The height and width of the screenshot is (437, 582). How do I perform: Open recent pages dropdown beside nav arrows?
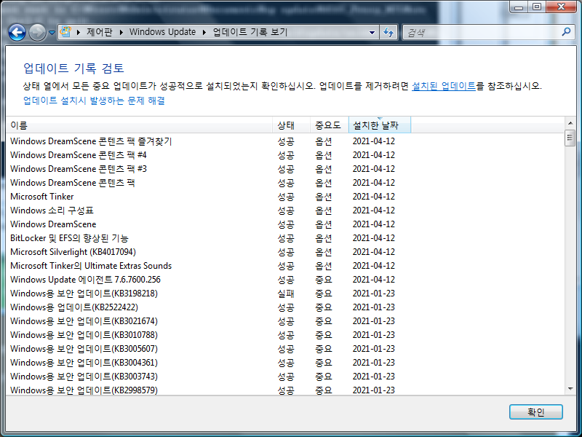point(52,33)
